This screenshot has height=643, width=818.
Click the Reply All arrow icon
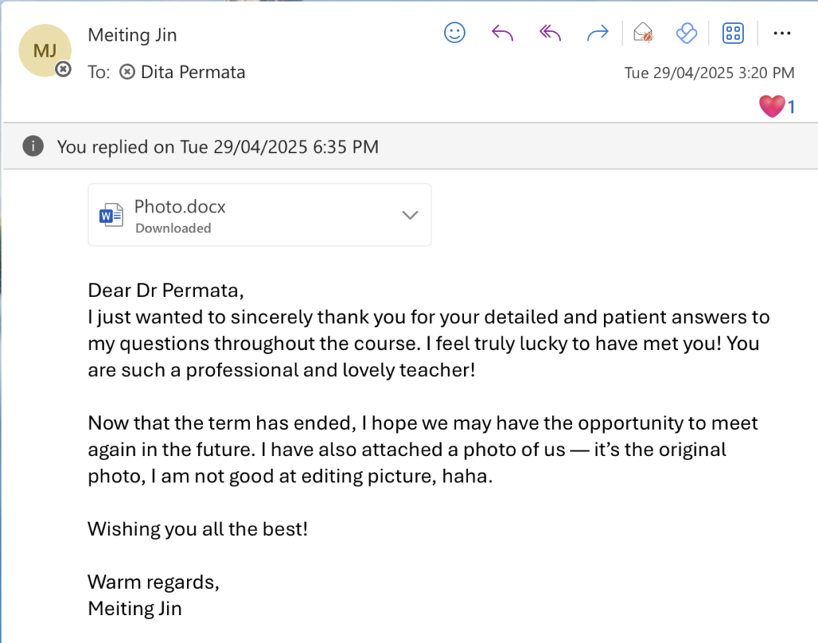pos(550,33)
